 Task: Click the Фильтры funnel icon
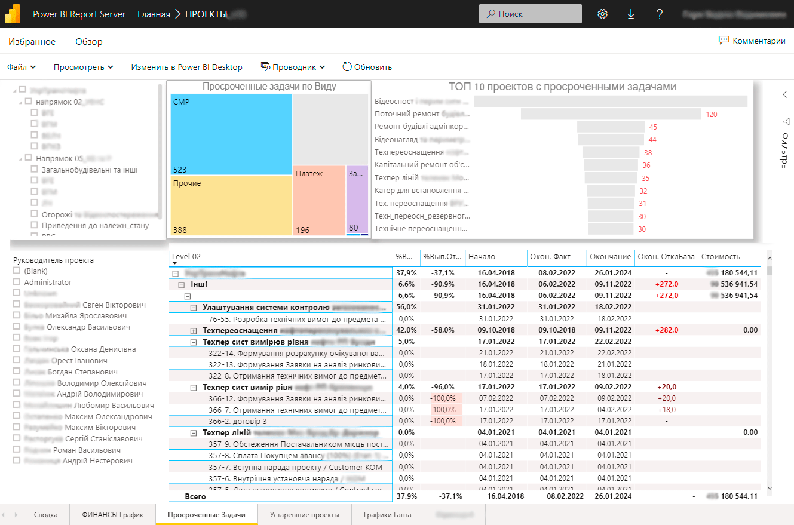coord(785,122)
